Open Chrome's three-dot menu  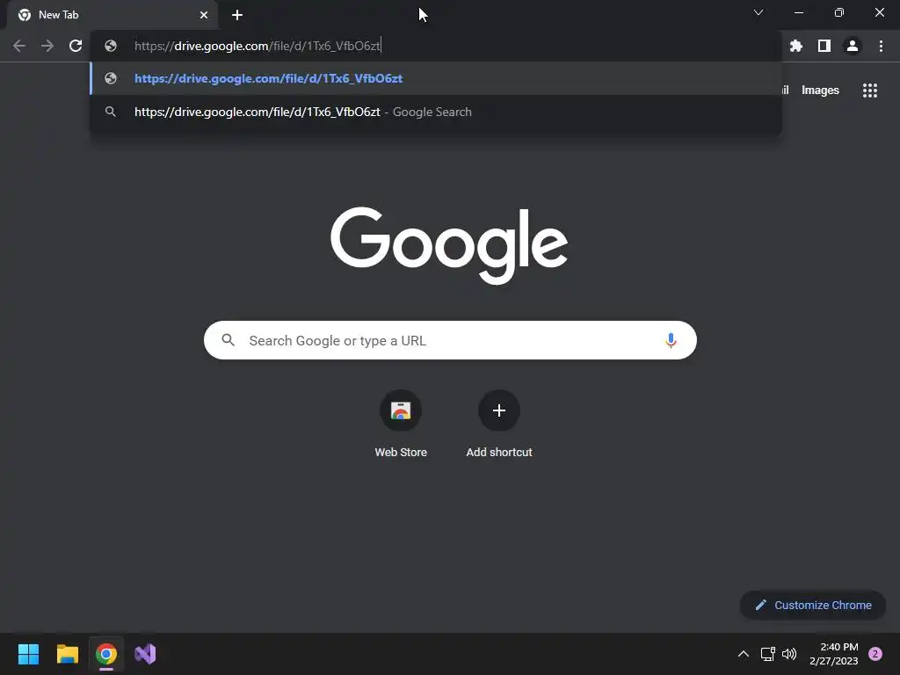[881, 46]
